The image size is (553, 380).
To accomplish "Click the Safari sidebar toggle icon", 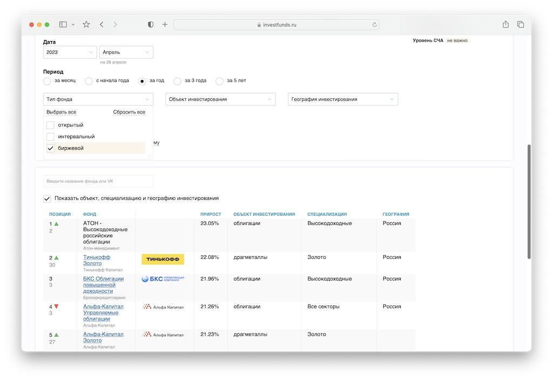I will pos(63,24).
